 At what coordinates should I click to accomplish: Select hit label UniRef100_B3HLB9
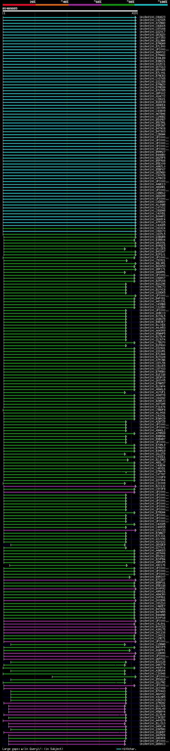point(152,58)
